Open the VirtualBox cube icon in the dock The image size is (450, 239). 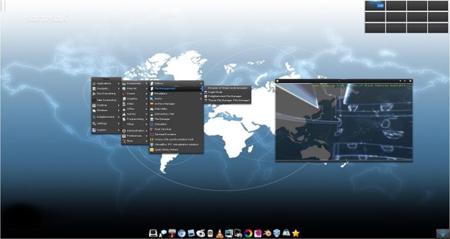coord(277,233)
